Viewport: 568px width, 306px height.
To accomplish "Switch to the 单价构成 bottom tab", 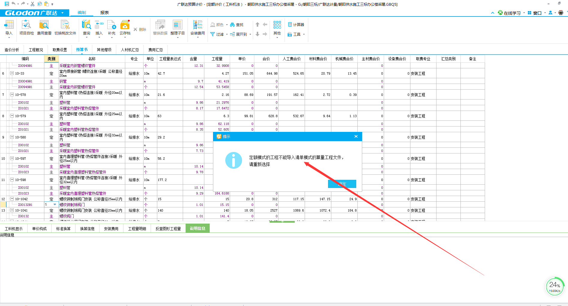I will point(39,229).
